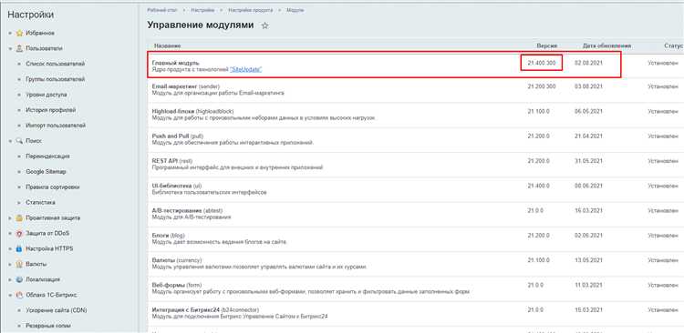Click the Пользователи person icon
Viewport: 684px width, 333px height.
19,48
